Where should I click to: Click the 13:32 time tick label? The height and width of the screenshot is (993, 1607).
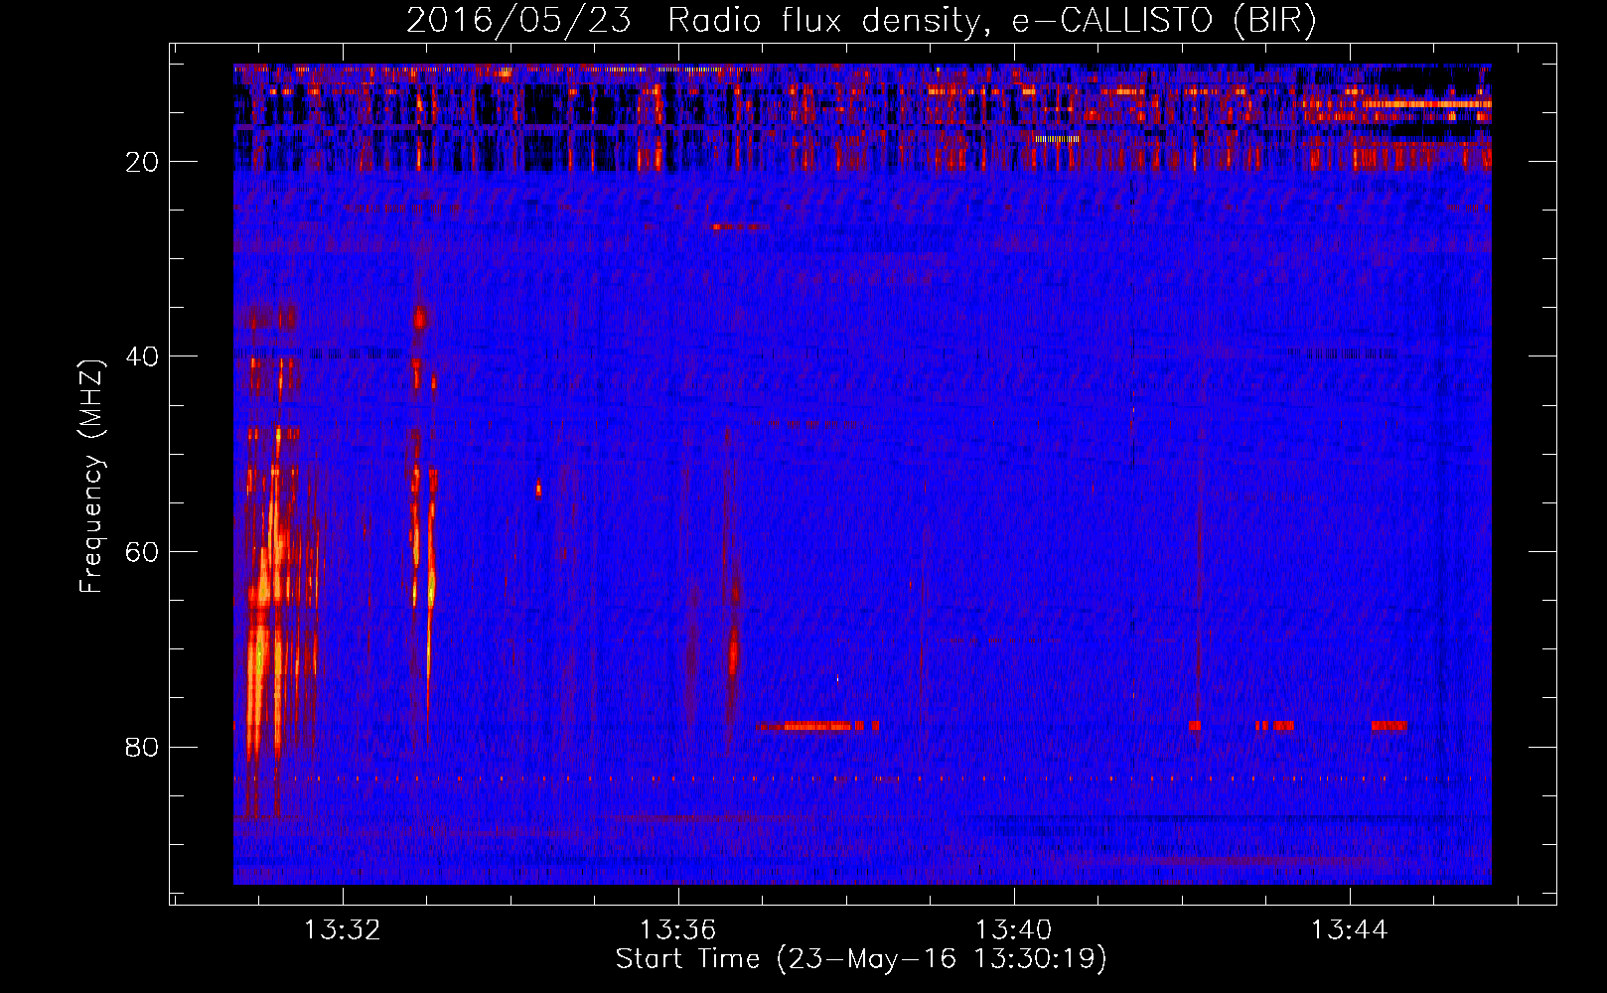point(343,930)
